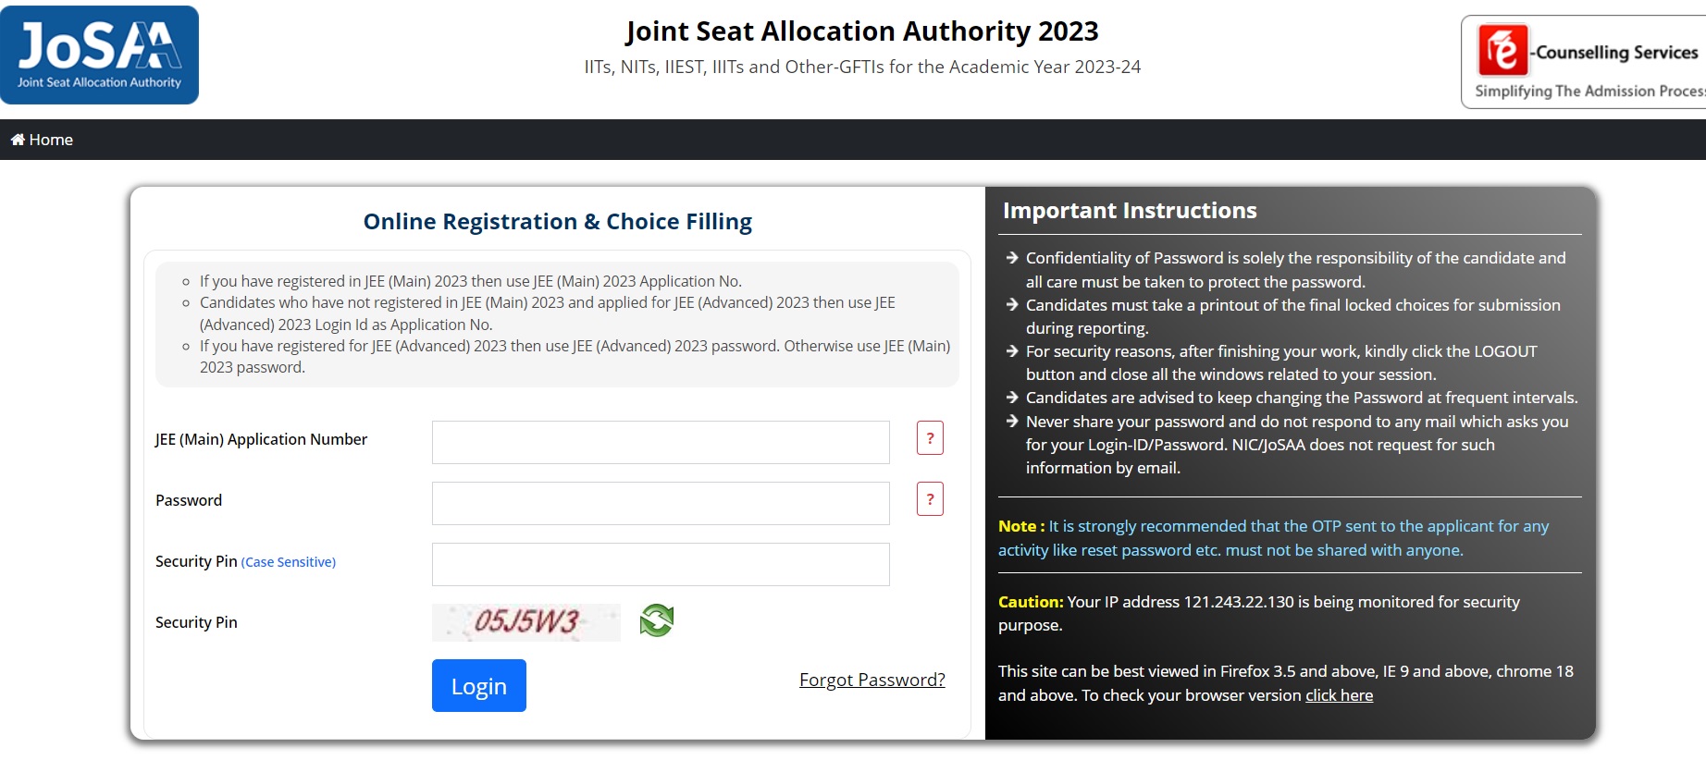Click the password help question mark
Viewport: 1706px width, 760px height.
(x=930, y=499)
